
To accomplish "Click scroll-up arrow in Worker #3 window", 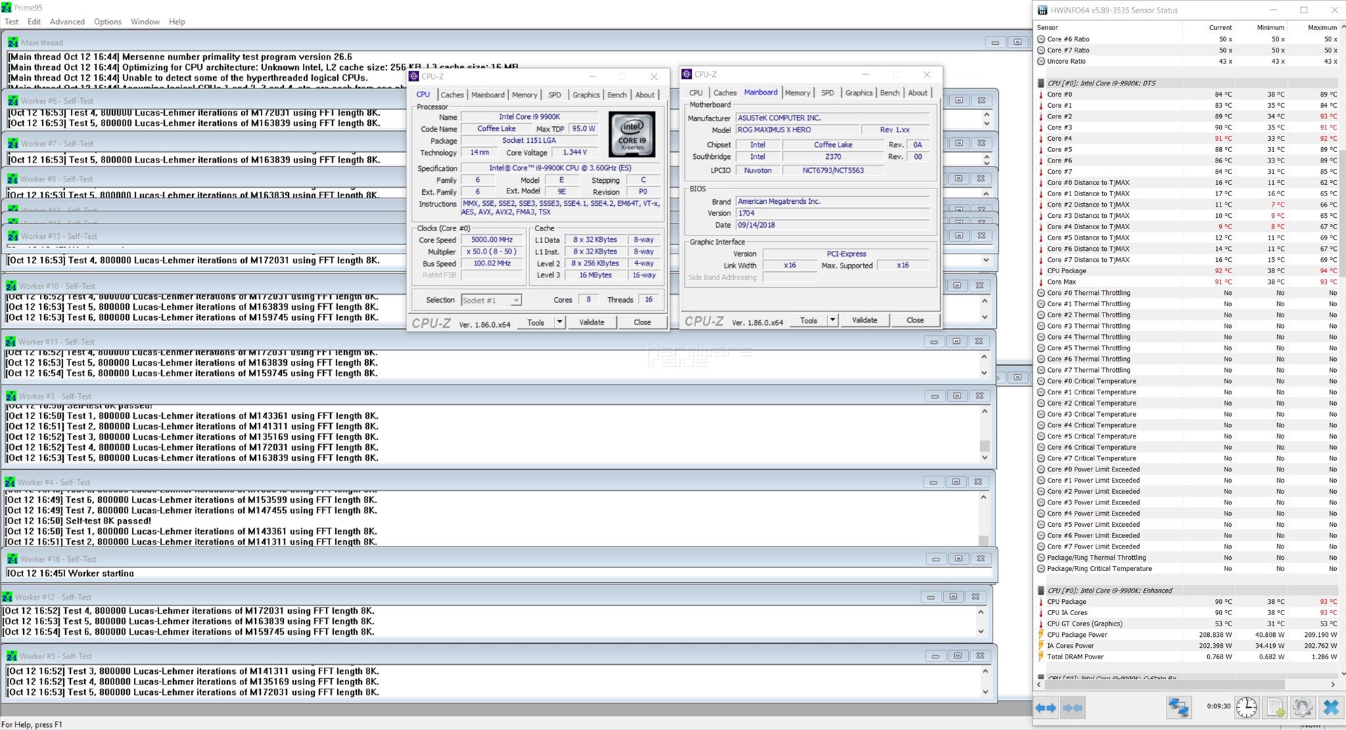I will point(985,411).
